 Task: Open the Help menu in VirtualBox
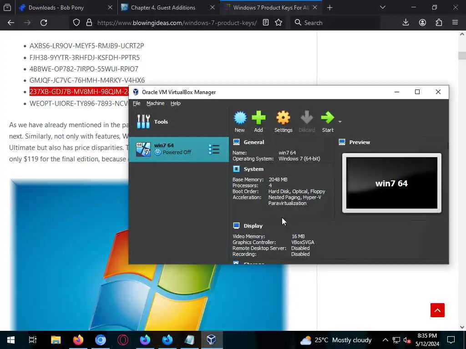pyautogui.click(x=175, y=103)
